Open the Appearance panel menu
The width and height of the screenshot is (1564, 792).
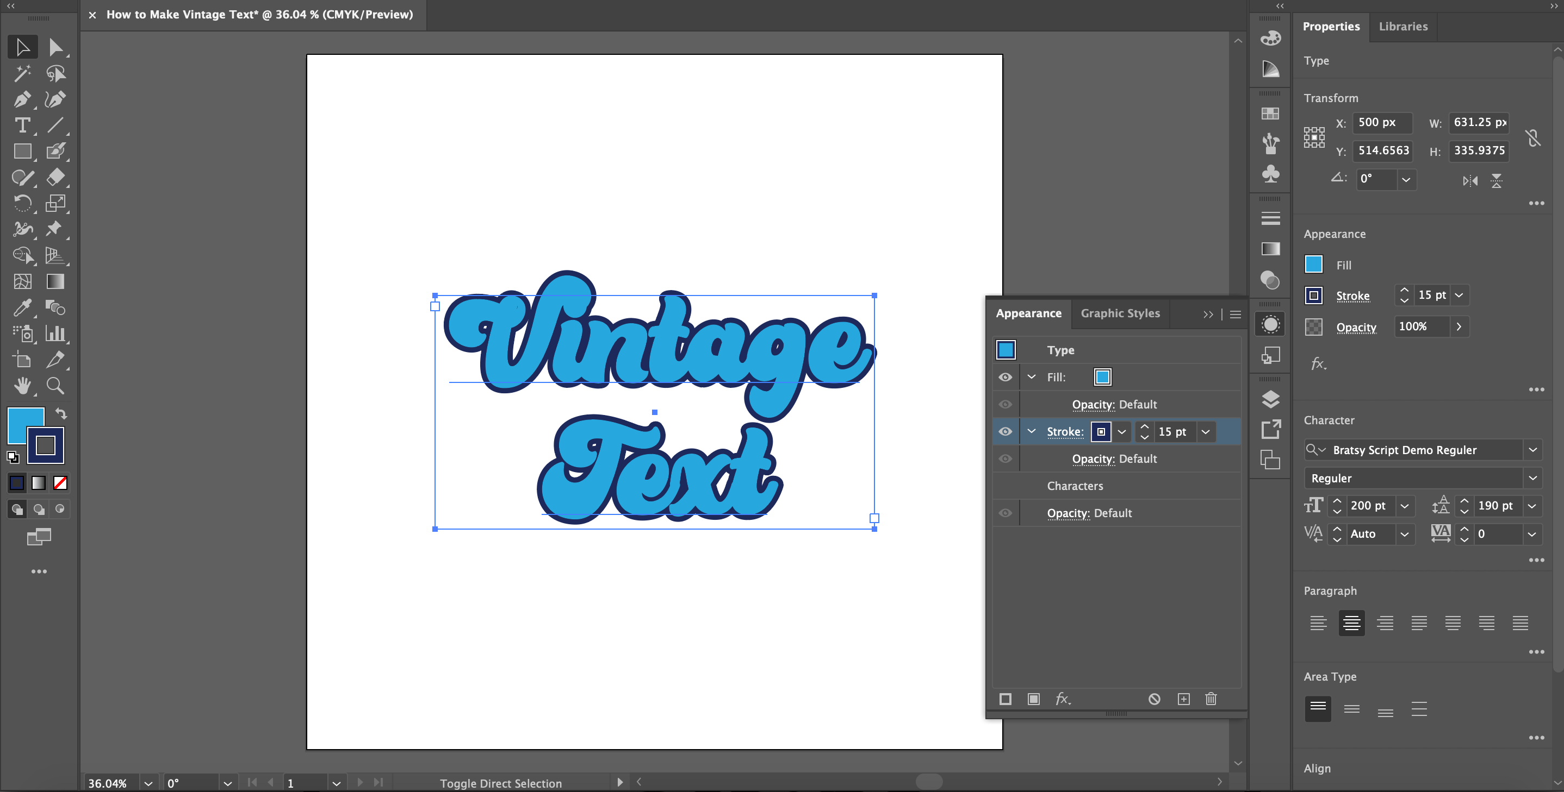[x=1235, y=314]
